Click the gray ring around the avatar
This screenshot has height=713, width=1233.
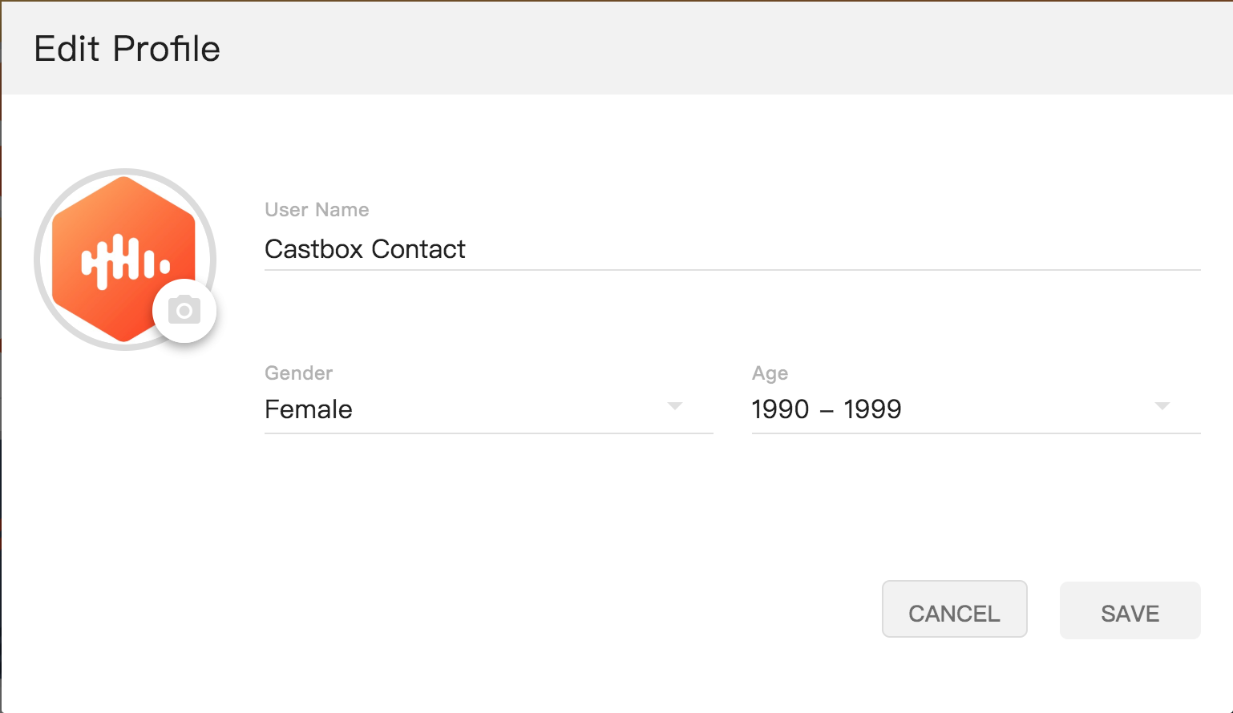pyautogui.click(x=38, y=260)
